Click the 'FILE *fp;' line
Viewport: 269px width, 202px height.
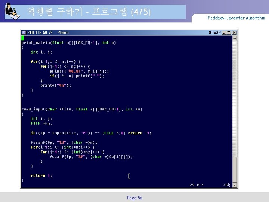pos(41,123)
